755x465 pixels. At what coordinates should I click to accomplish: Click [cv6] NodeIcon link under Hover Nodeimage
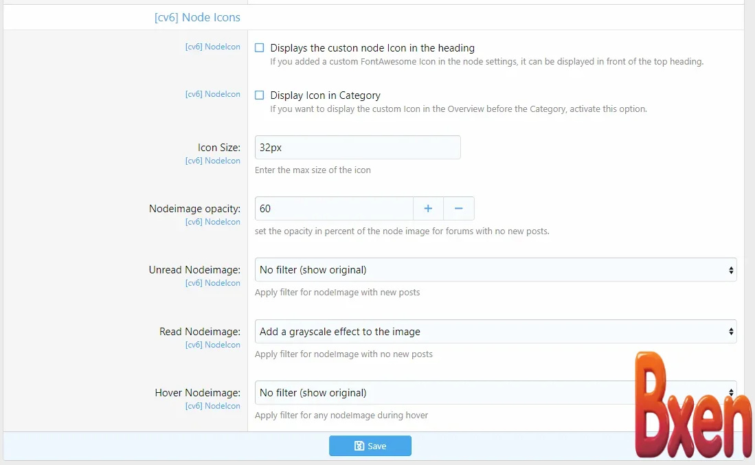[x=213, y=406]
